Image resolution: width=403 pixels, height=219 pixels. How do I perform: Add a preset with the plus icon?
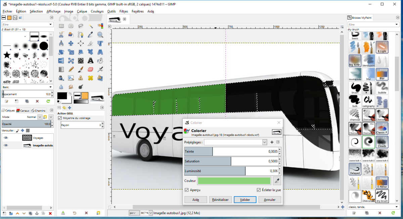pos(272,142)
